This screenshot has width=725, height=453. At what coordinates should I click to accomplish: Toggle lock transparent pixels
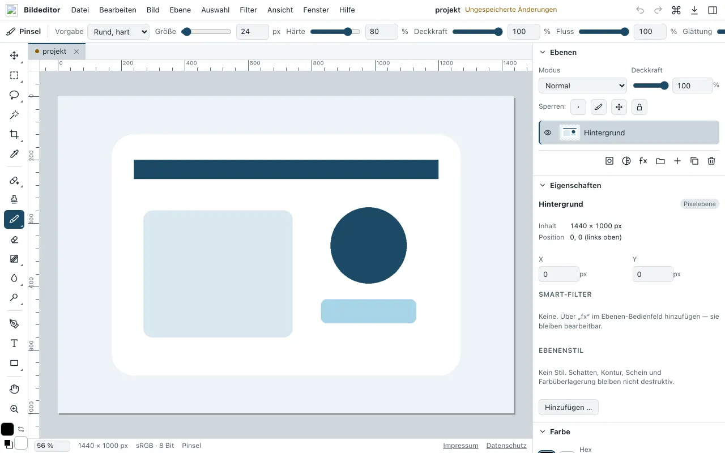coord(578,106)
